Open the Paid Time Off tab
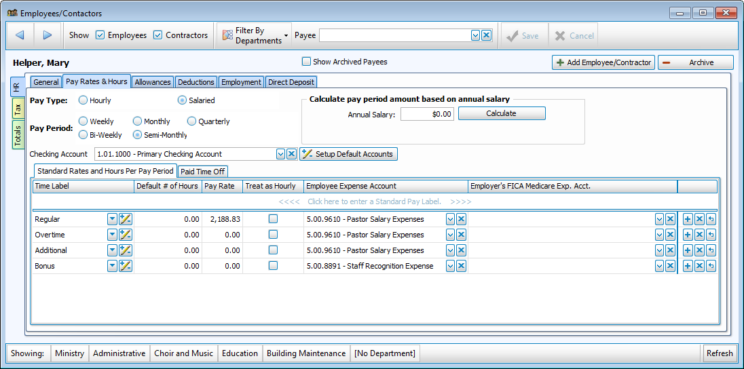Screen dimensions: 744x369 click(202, 172)
